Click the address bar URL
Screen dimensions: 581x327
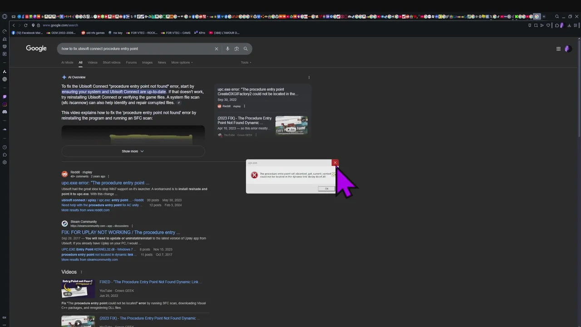coord(60,25)
